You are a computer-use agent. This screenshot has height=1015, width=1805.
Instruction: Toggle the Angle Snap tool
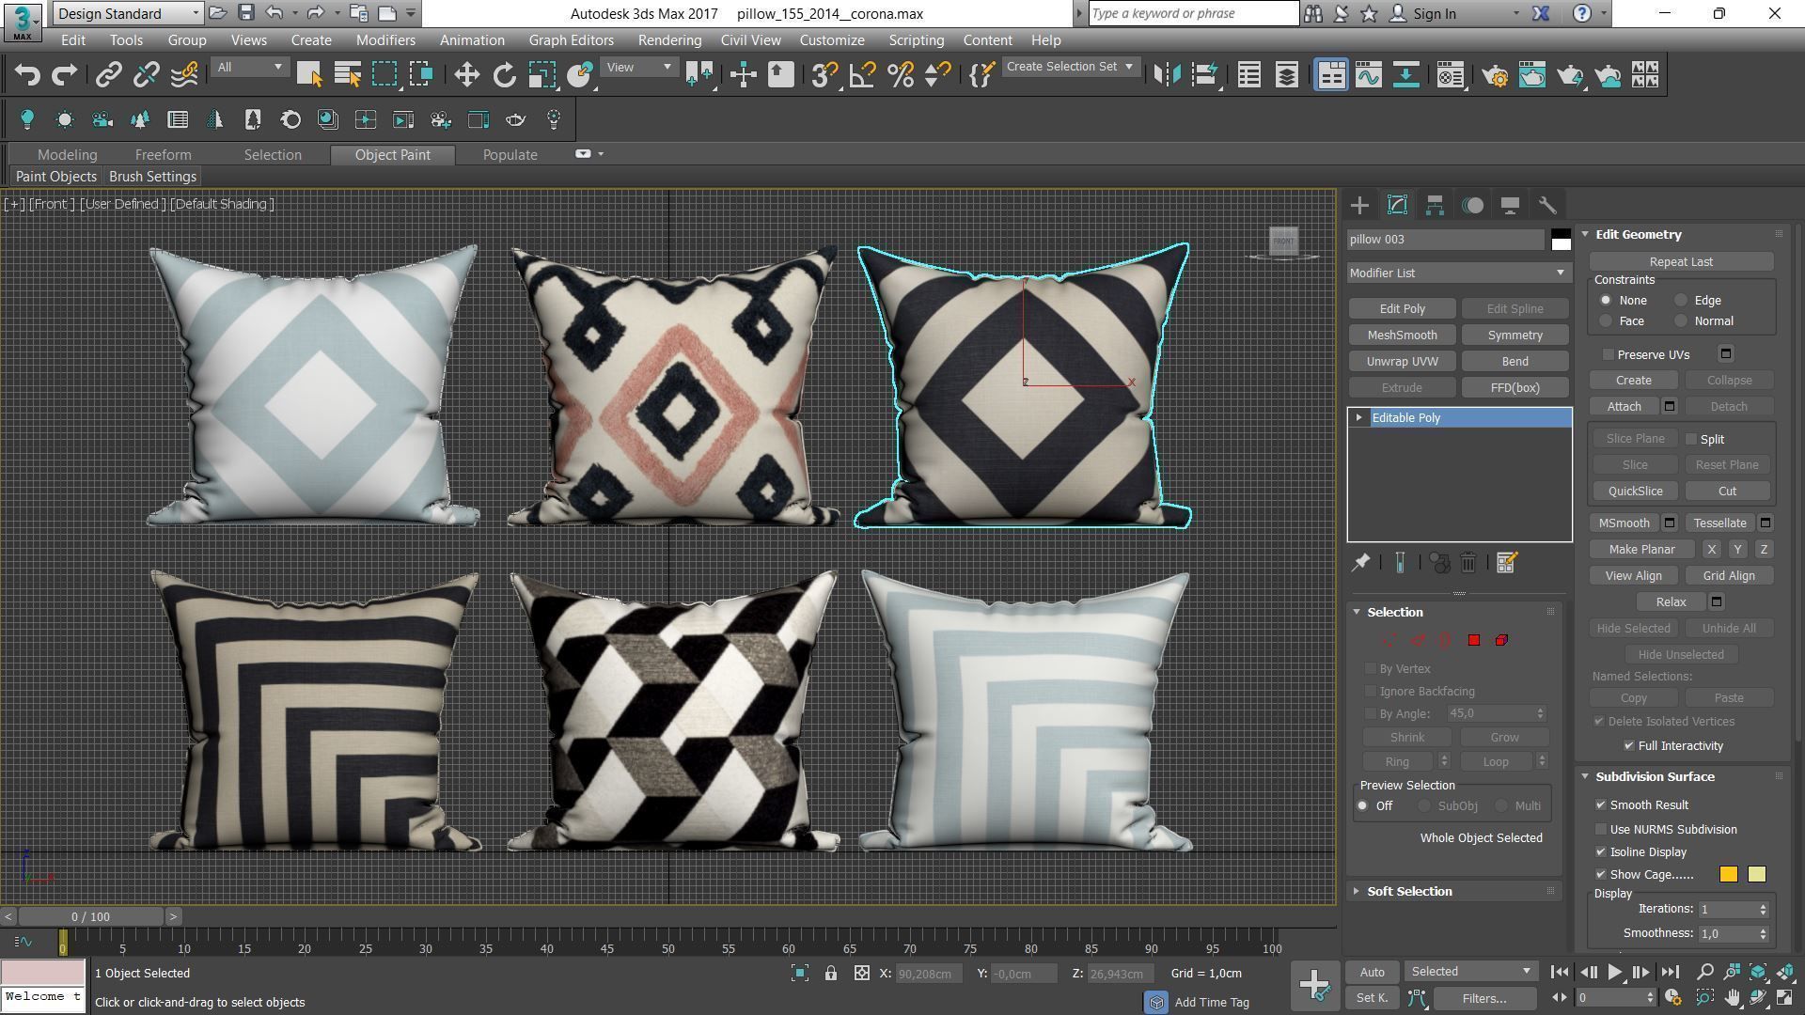pos(862,75)
